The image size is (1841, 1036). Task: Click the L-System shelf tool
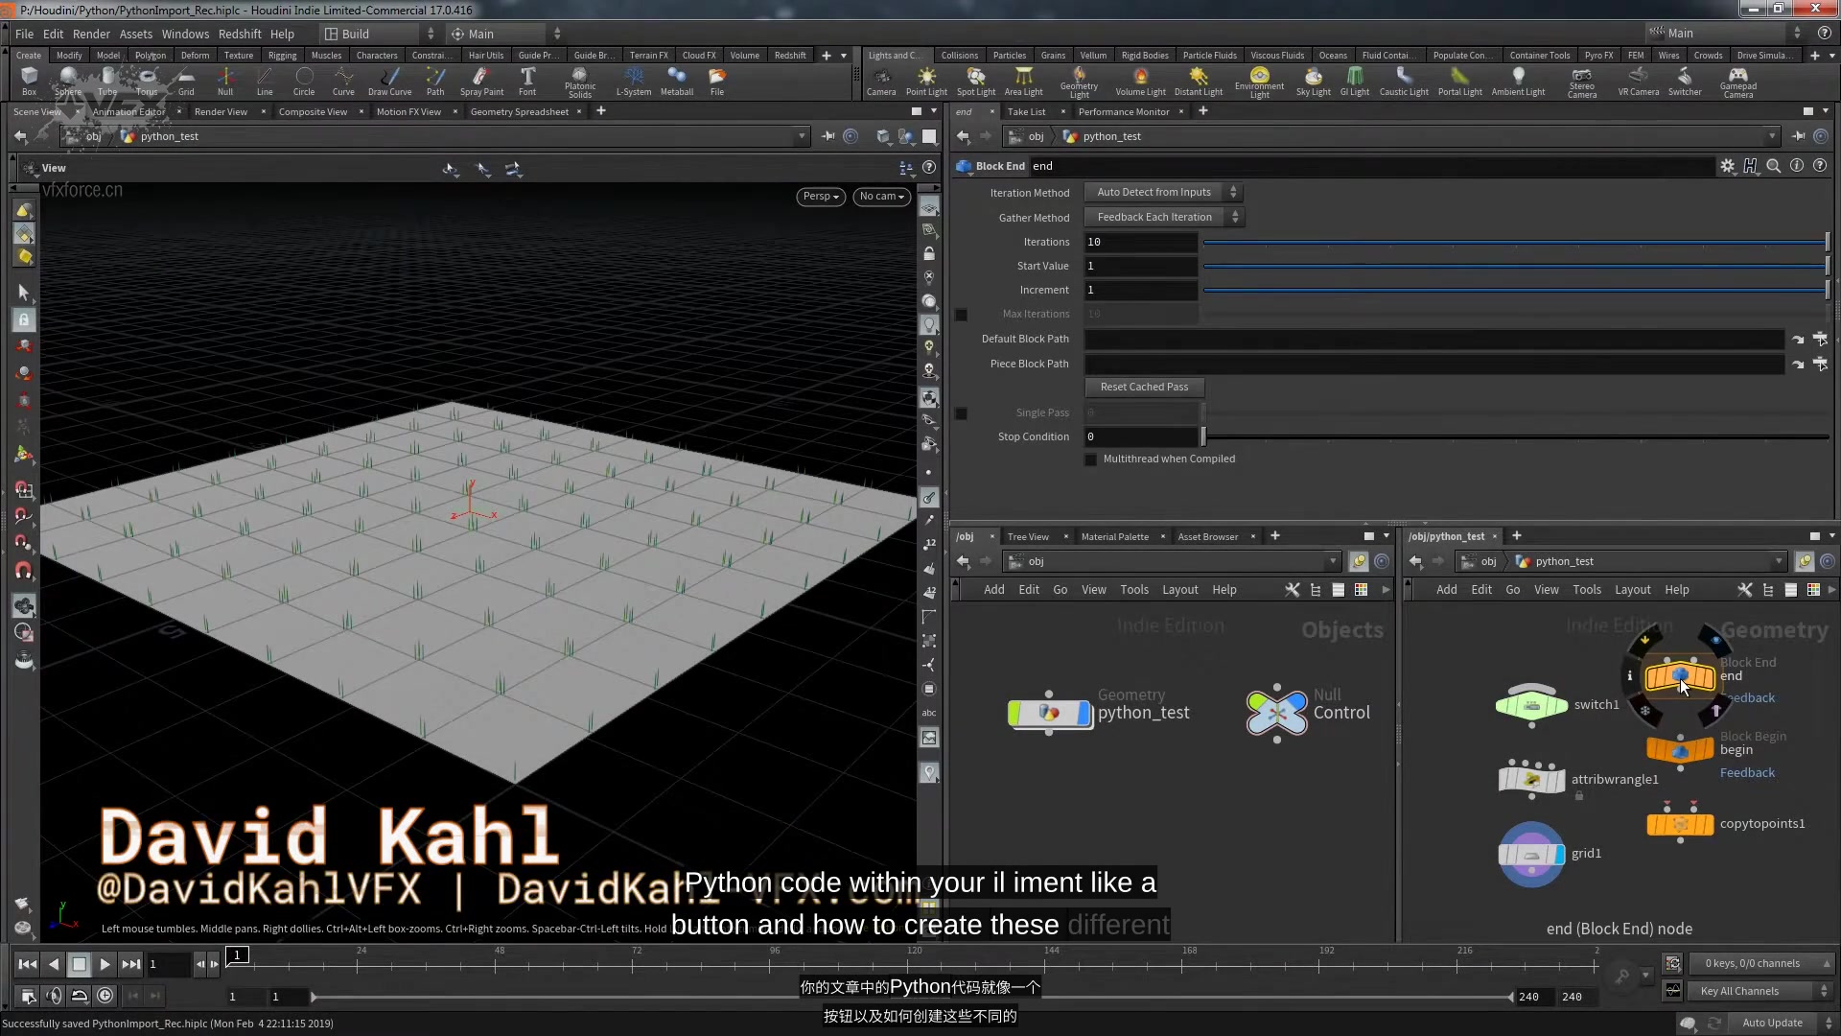(x=633, y=81)
